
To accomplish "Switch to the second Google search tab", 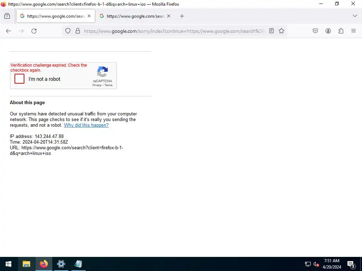I will (135, 16).
